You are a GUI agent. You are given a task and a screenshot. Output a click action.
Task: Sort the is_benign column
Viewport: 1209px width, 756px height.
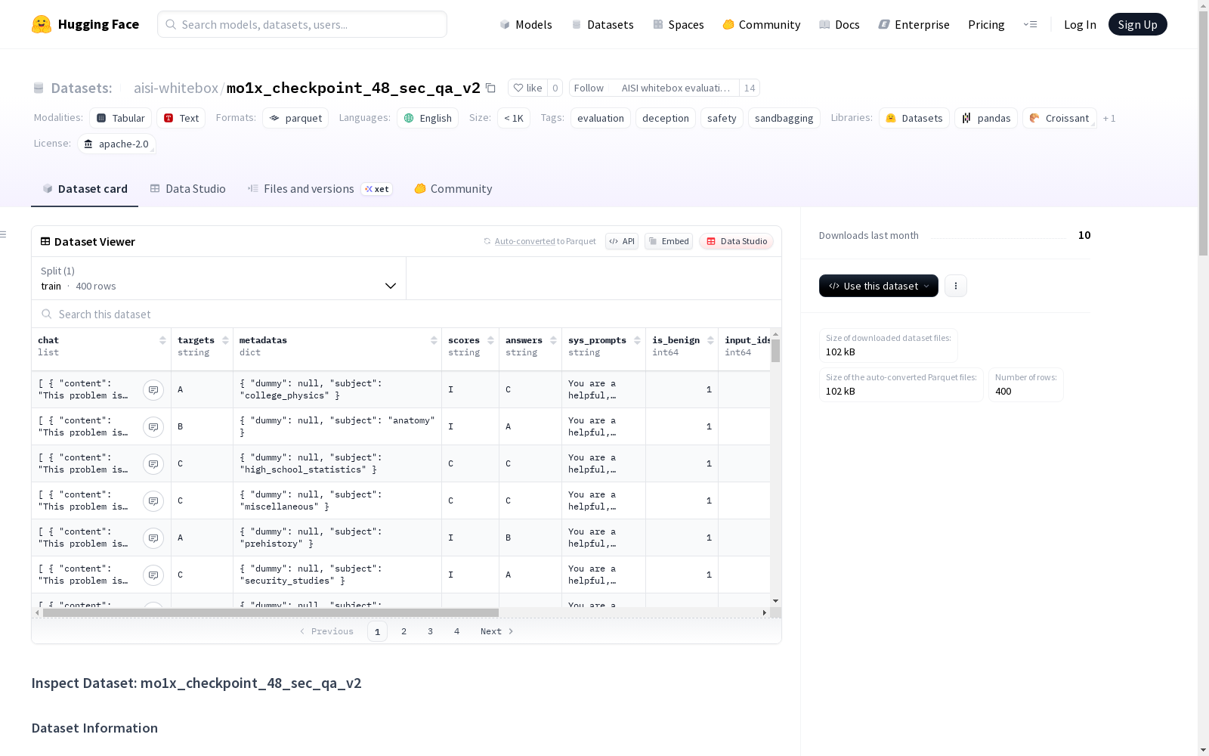tap(710, 340)
